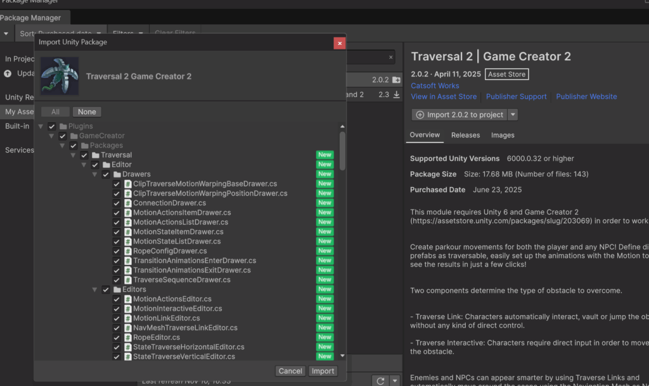Open the dropdown arrow next to Import 2.0.2
Image resolution: width=649 pixels, height=386 pixels.
(513, 115)
